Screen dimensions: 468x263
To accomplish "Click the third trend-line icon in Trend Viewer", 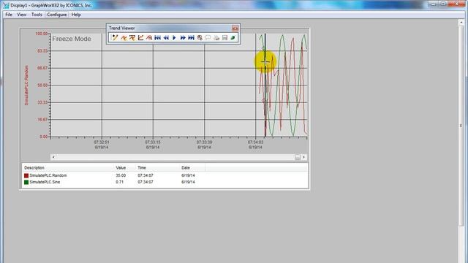I will pos(132,37).
